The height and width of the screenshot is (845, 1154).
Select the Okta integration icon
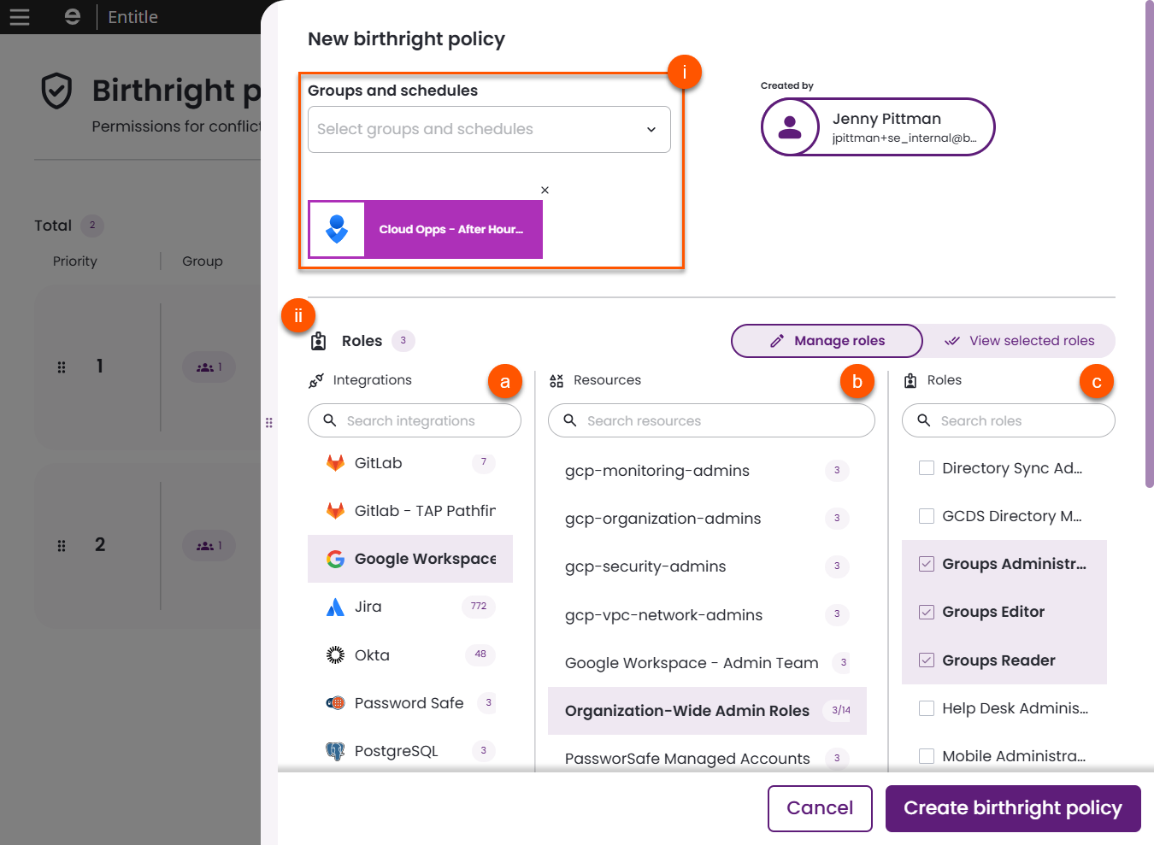point(336,654)
